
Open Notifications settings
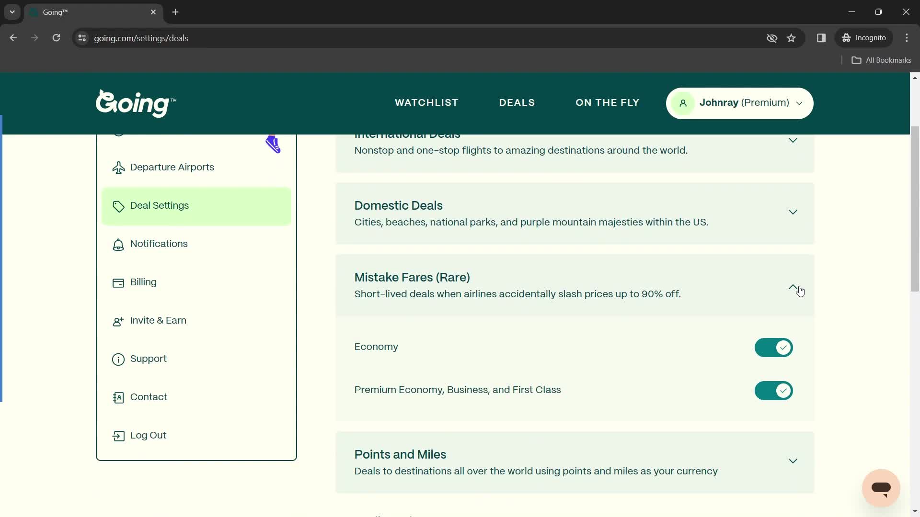(196, 244)
